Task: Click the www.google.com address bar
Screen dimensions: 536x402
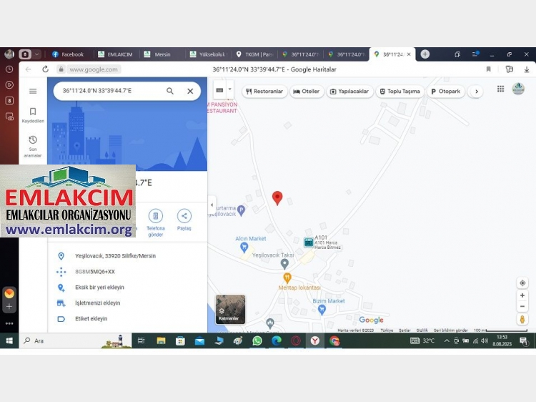Action: pyautogui.click(x=94, y=69)
